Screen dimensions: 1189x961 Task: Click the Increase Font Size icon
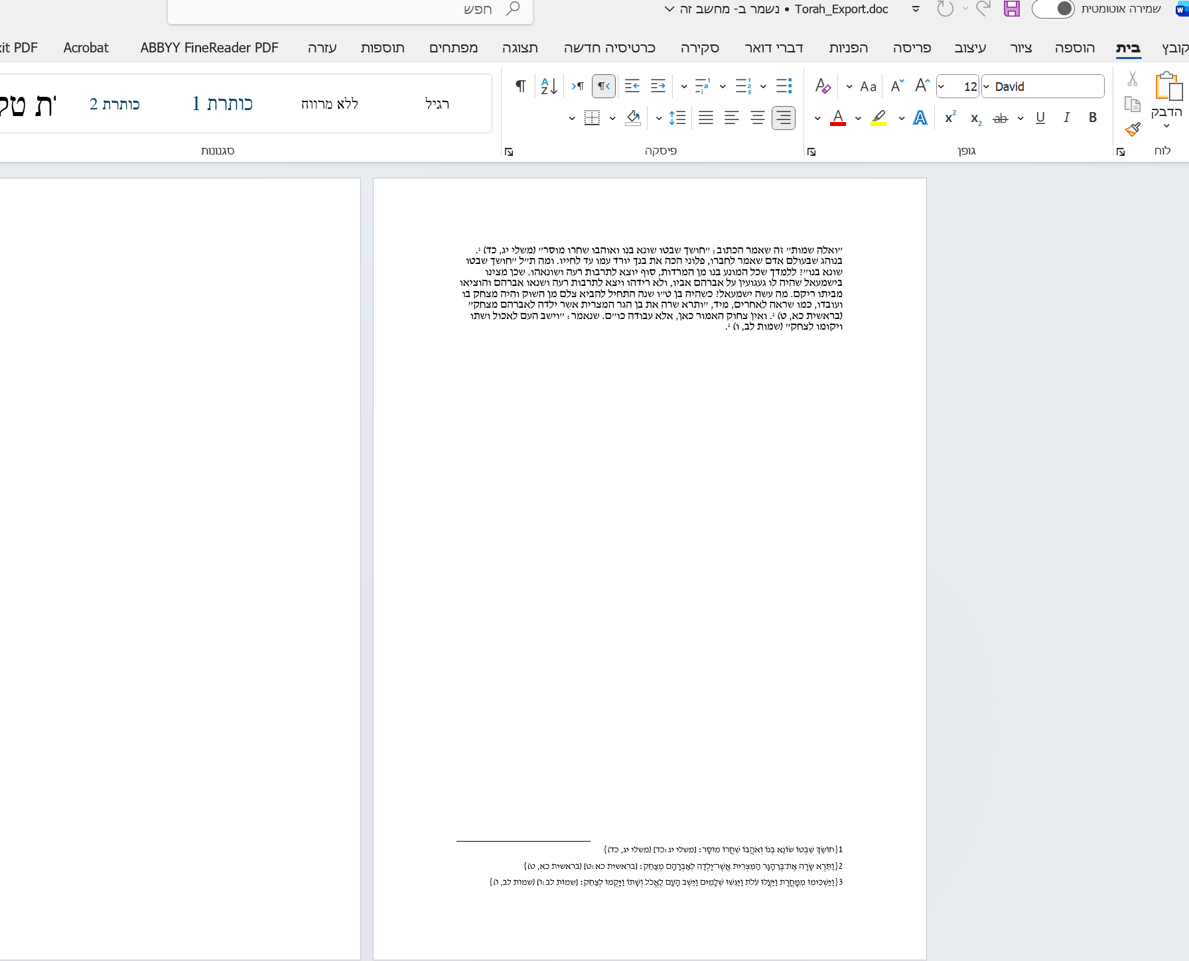point(922,86)
